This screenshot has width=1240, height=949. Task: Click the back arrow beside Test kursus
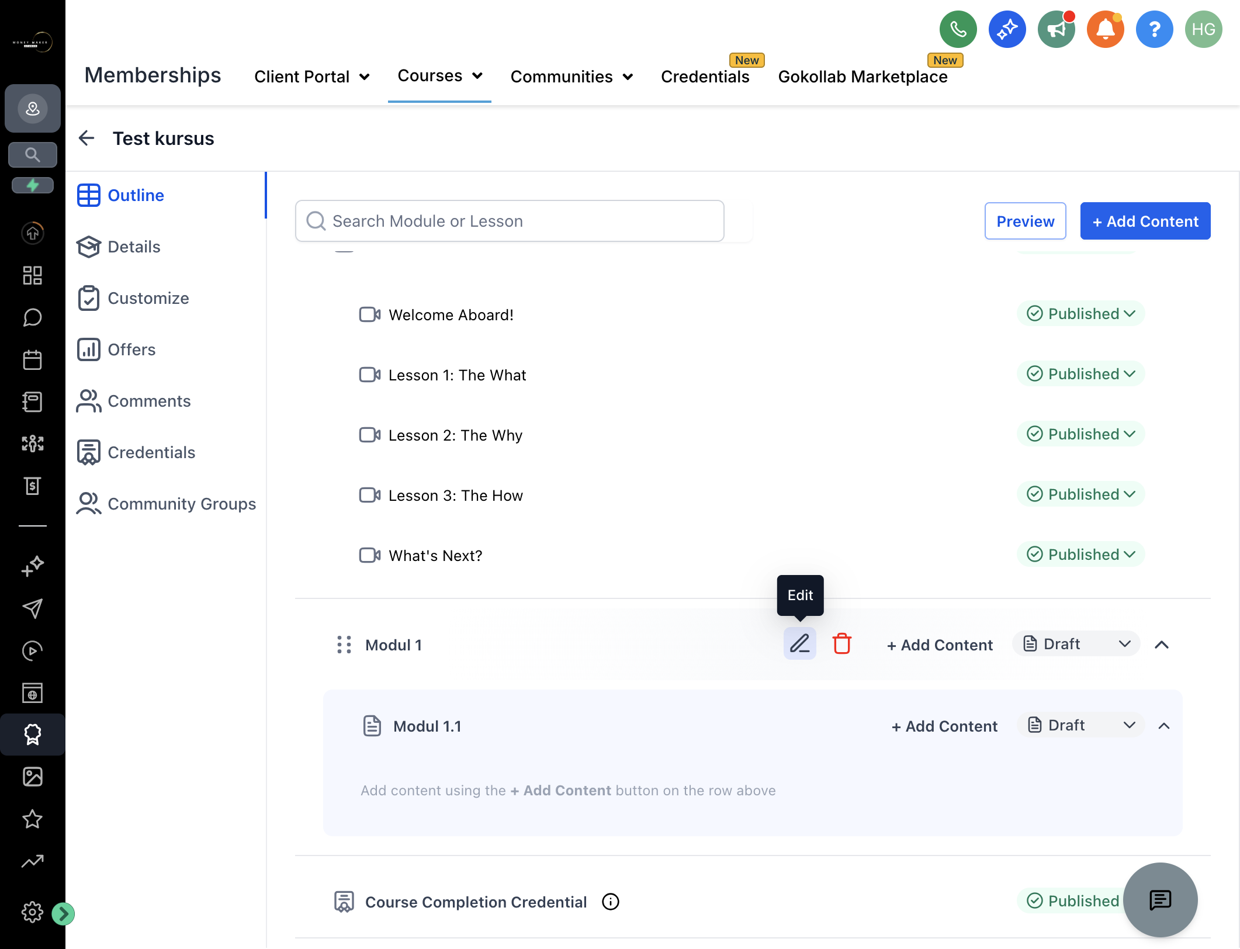(x=86, y=138)
